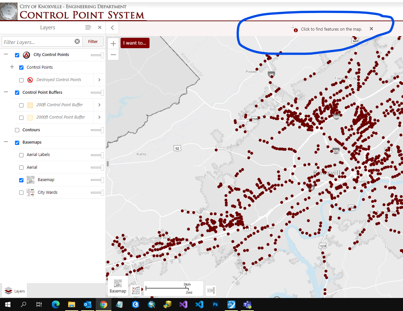Turn on the Contours layer

17,130
